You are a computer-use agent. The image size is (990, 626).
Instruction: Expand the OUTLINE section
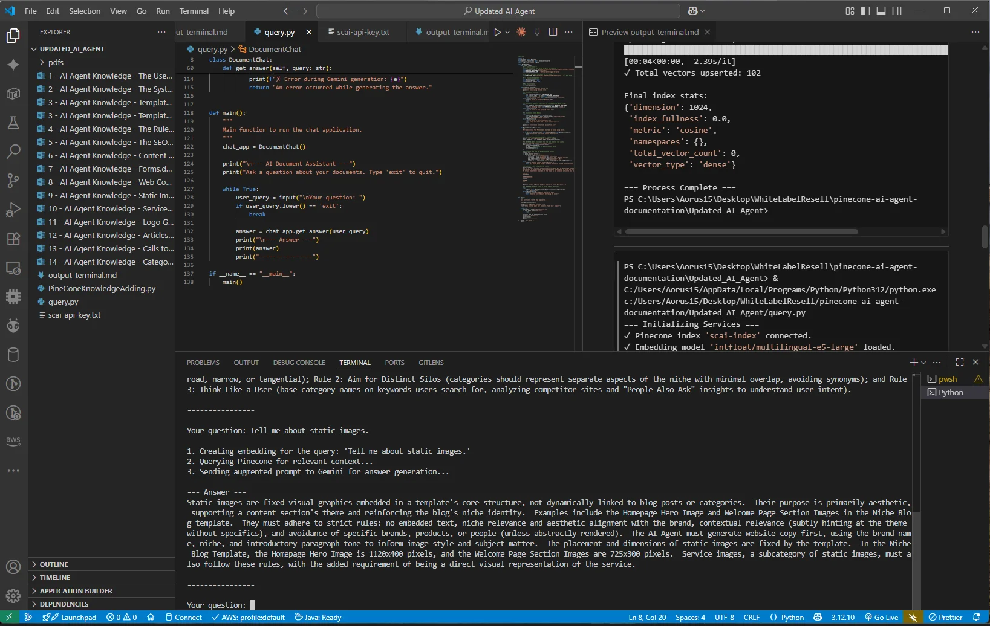[54, 564]
